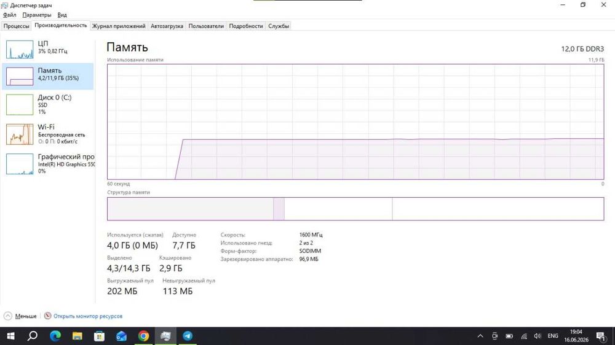Image resolution: width=615 pixels, height=345 pixels.
Task: Switch the ENG input language
Action: tap(553, 336)
